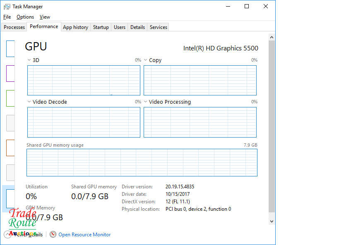Click the Resource Monitor icon
This screenshot has width=339, height=245.
(53, 234)
